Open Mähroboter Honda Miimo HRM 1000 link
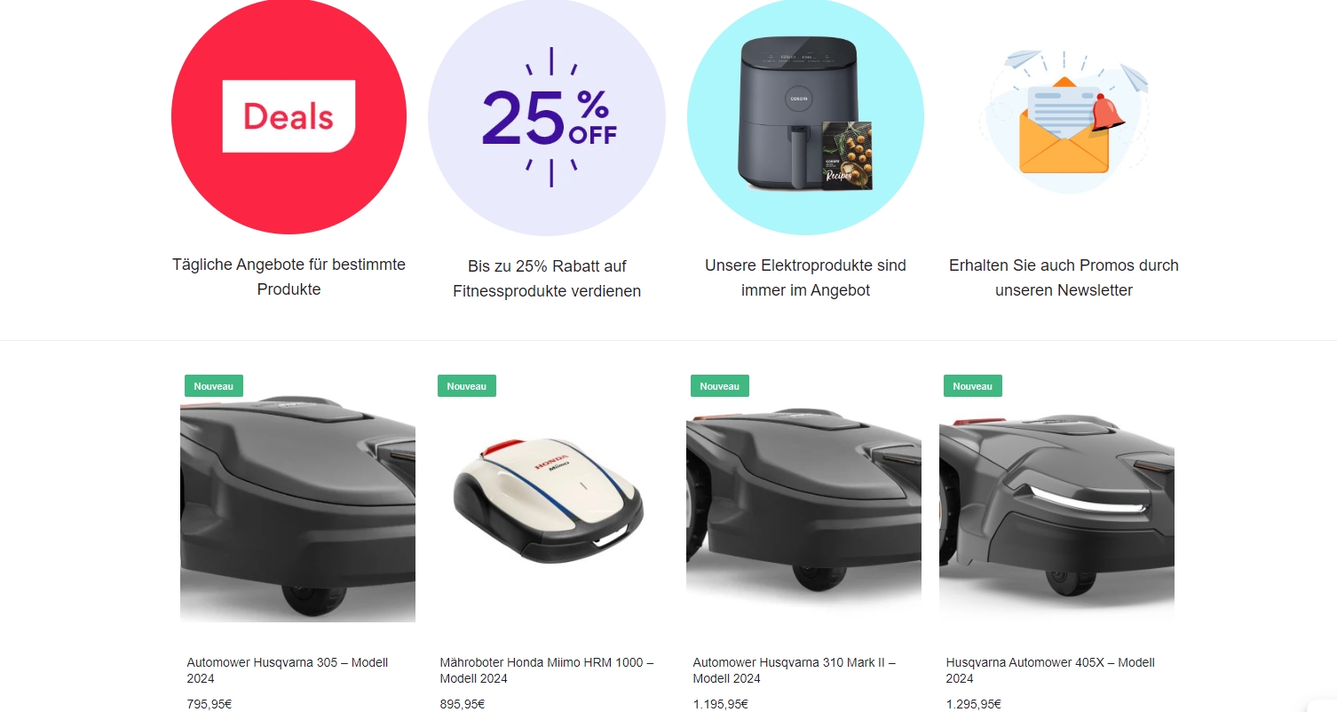The image size is (1337, 712). point(547,670)
